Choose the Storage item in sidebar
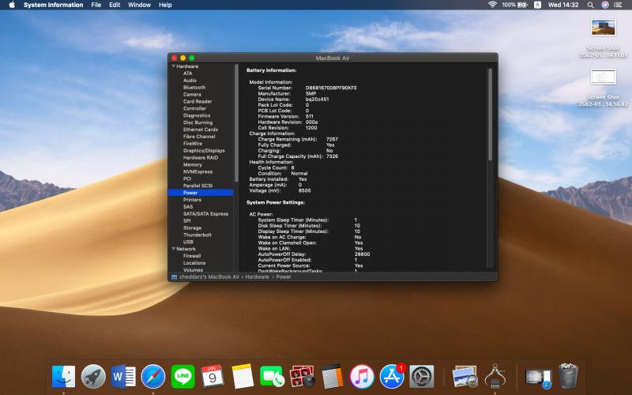The width and height of the screenshot is (632, 395). tap(193, 228)
